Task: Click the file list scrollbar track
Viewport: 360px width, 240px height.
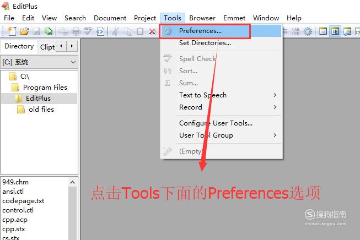Action: 73,213
